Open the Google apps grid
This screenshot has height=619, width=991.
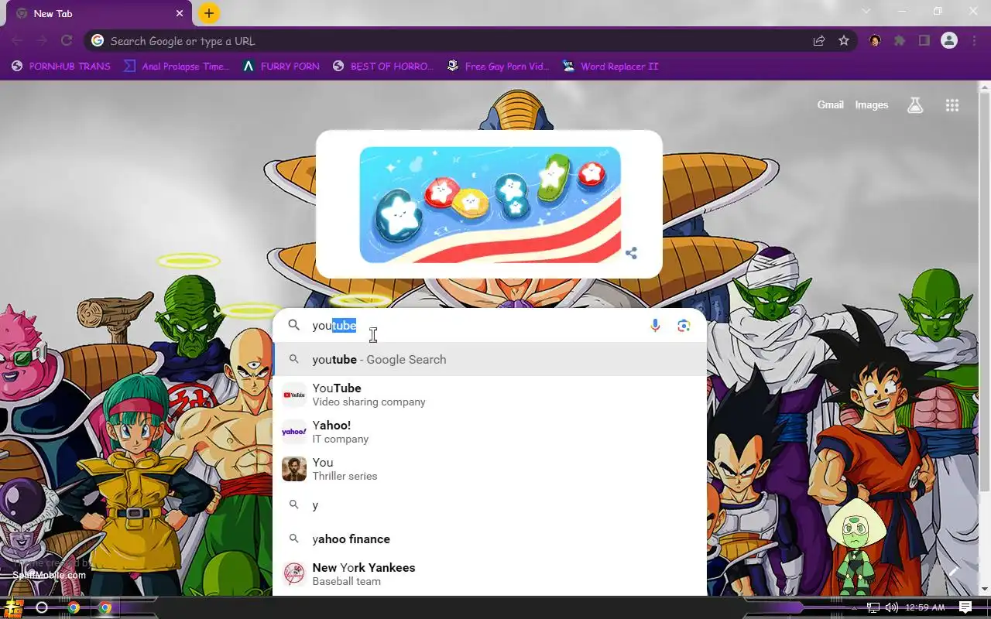[x=952, y=105]
